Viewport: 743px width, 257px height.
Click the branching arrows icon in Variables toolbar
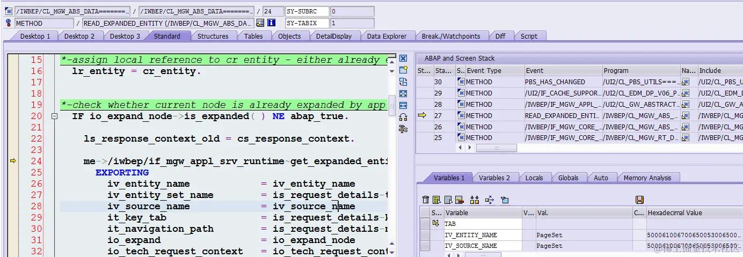pos(489,200)
